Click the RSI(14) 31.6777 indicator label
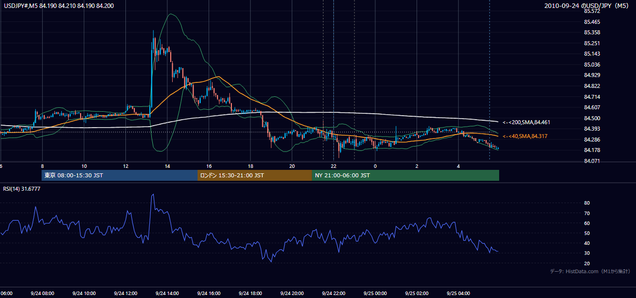Screen dimensions: 636x298 coord(22,189)
